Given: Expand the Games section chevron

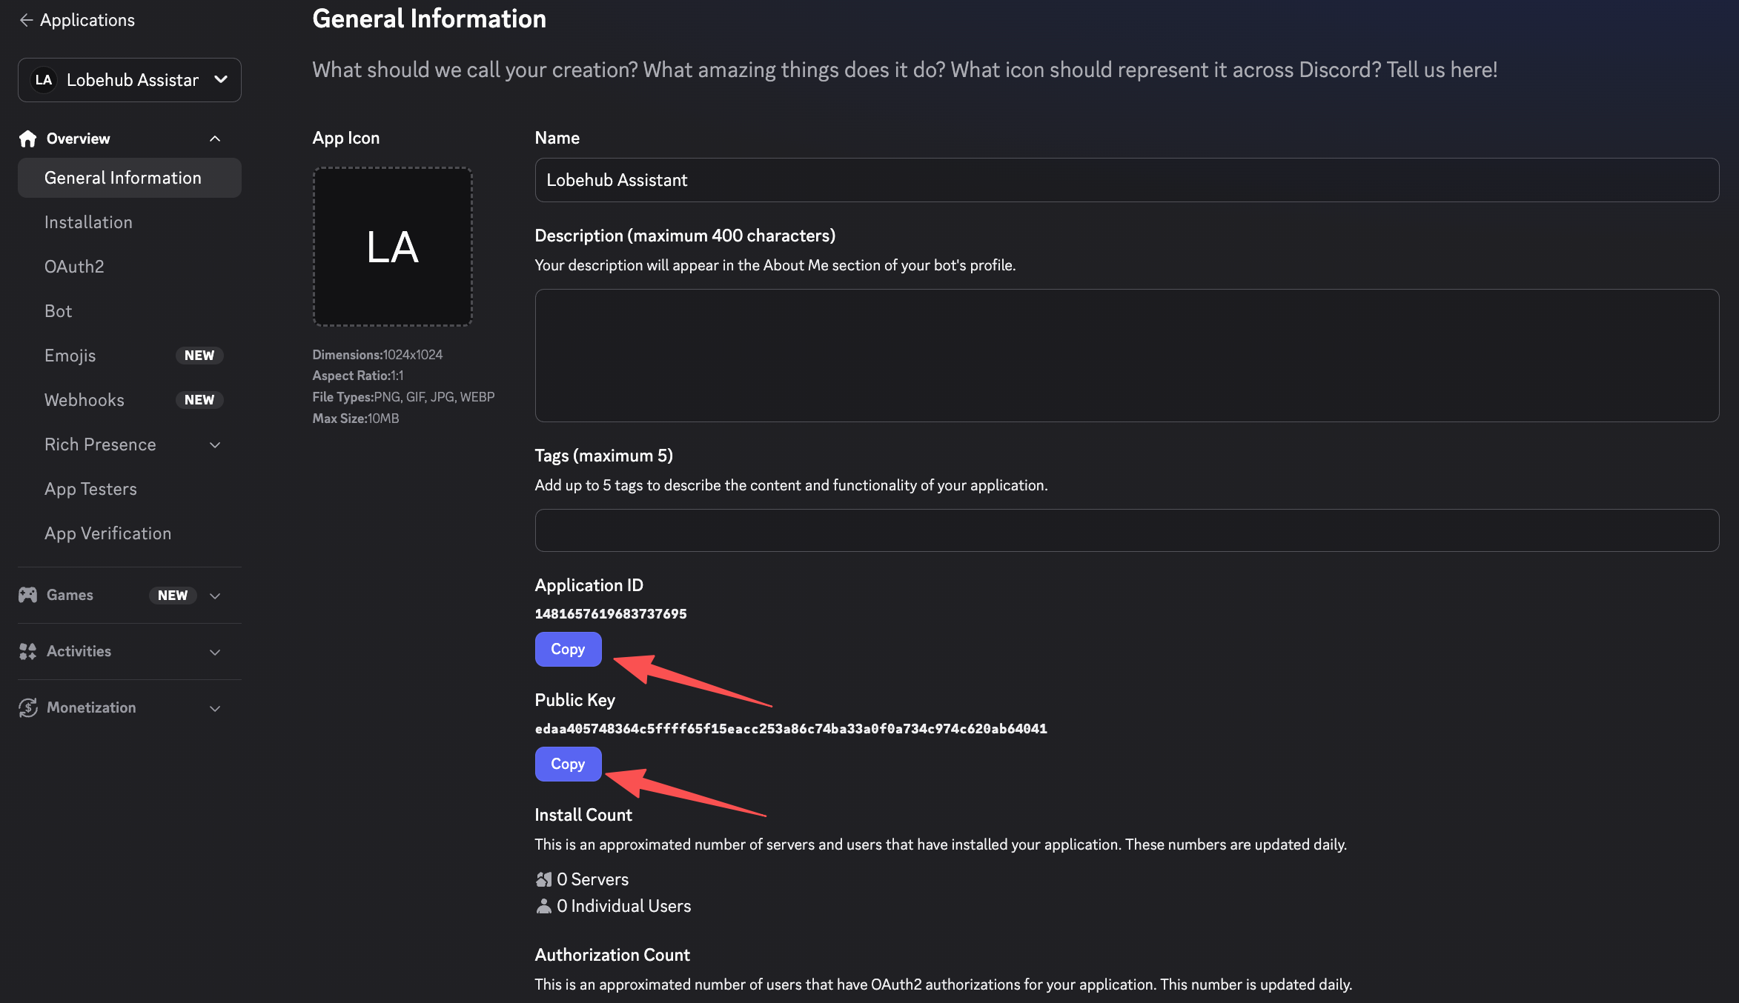Looking at the screenshot, I should [x=215, y=596].
